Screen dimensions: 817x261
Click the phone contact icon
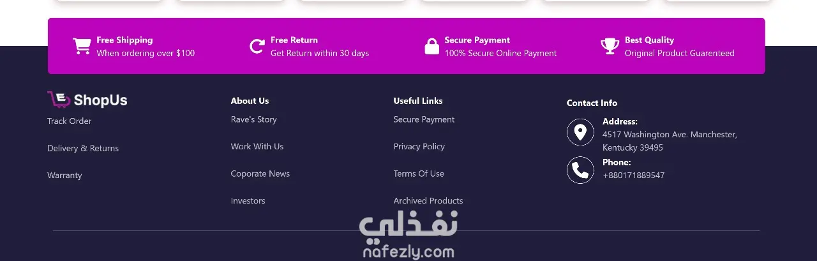point(580,170)
